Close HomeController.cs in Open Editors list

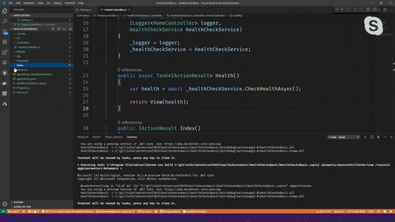(15, 25)
